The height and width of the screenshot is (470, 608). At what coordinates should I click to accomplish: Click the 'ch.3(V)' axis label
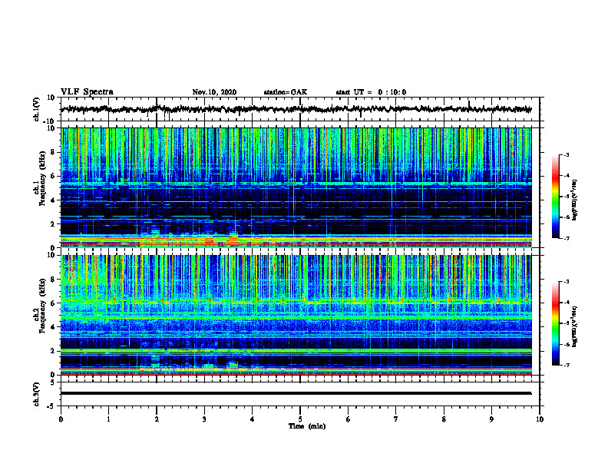37,395
